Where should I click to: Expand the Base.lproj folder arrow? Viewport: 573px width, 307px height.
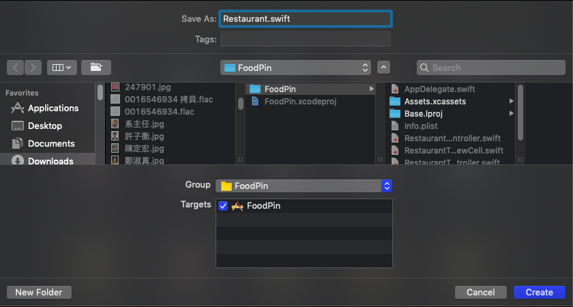tap(511, 114)
